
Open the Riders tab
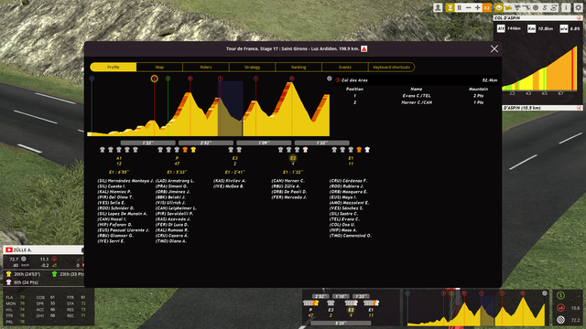pos(206,67)
